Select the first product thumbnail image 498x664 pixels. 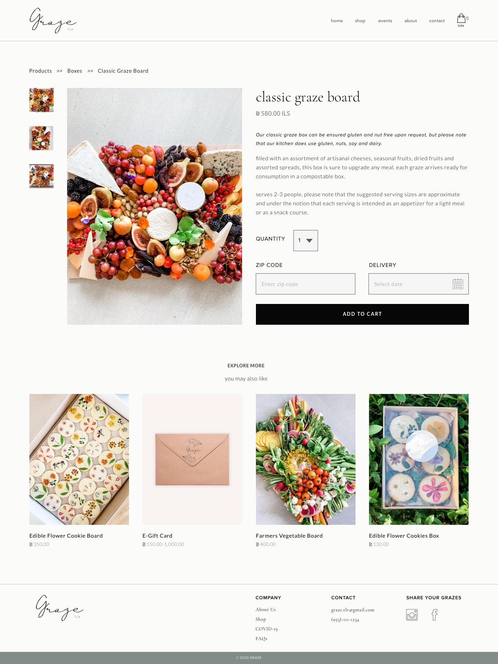[x=41, y=100]
